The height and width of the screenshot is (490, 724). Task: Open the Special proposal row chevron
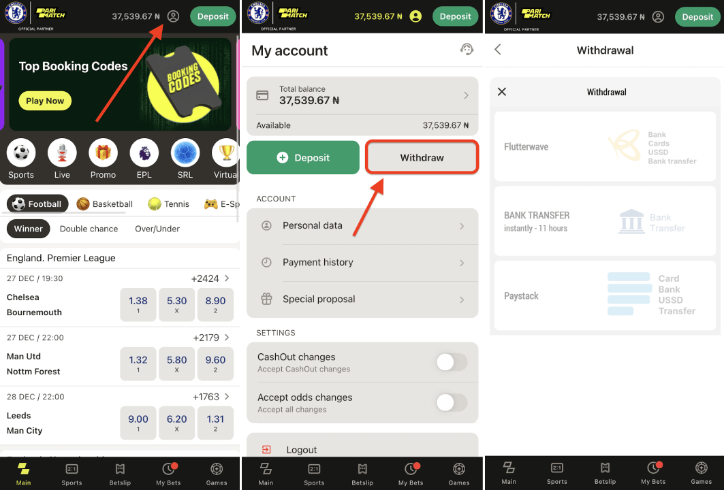[x=462, y=300]
